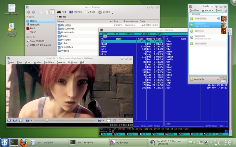Select Network in Dolphin Places panel
Image resolution: width=236 pixels, height=147 pixels.
coord(35,24)
